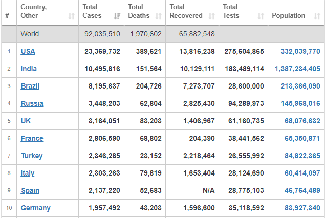Open the Brazil country link
The image size is (325, 218).
pos(30,86)
